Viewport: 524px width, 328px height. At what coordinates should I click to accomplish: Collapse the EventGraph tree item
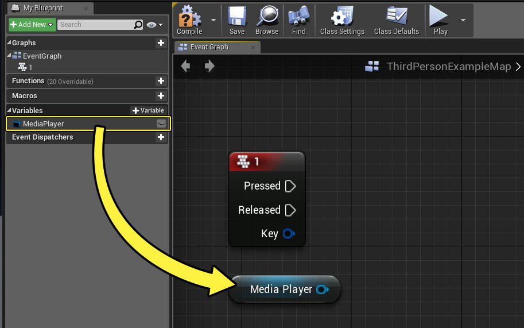[9, 56]
